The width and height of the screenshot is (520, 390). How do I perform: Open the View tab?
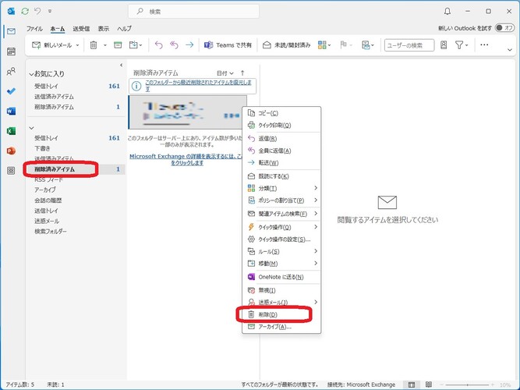click(x=104, y=29)
